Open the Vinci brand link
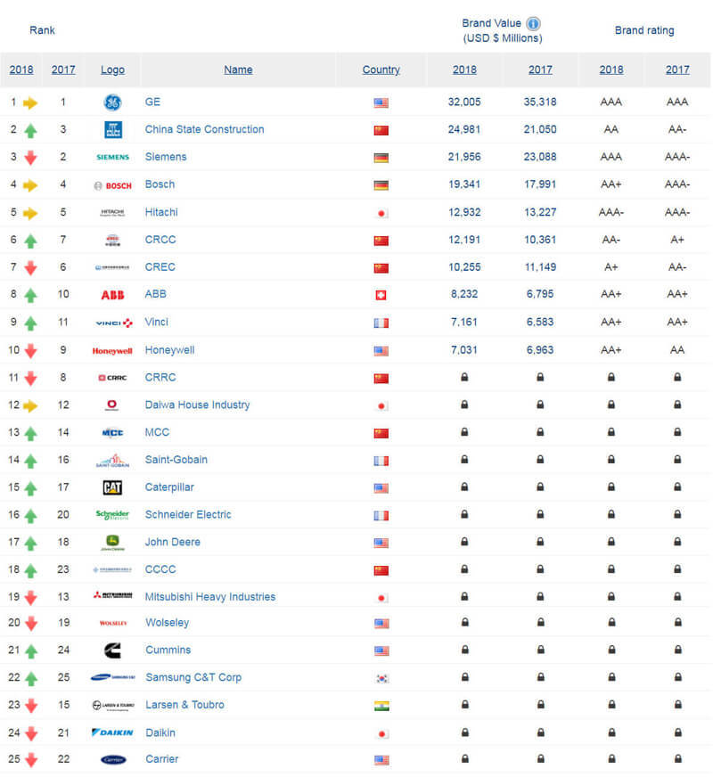This screenshot has height=777, width=713. pos(157,322)
